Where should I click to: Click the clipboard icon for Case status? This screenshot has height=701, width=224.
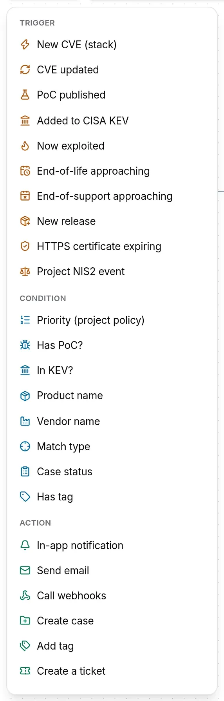tap(25, 472)
